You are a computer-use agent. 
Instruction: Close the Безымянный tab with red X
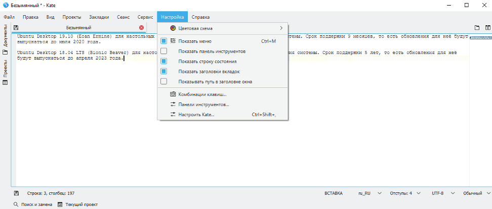coord(141,28)
